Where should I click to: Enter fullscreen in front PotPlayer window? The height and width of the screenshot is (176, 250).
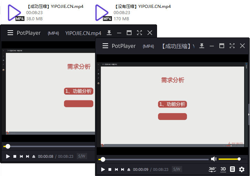coord(232,46)
